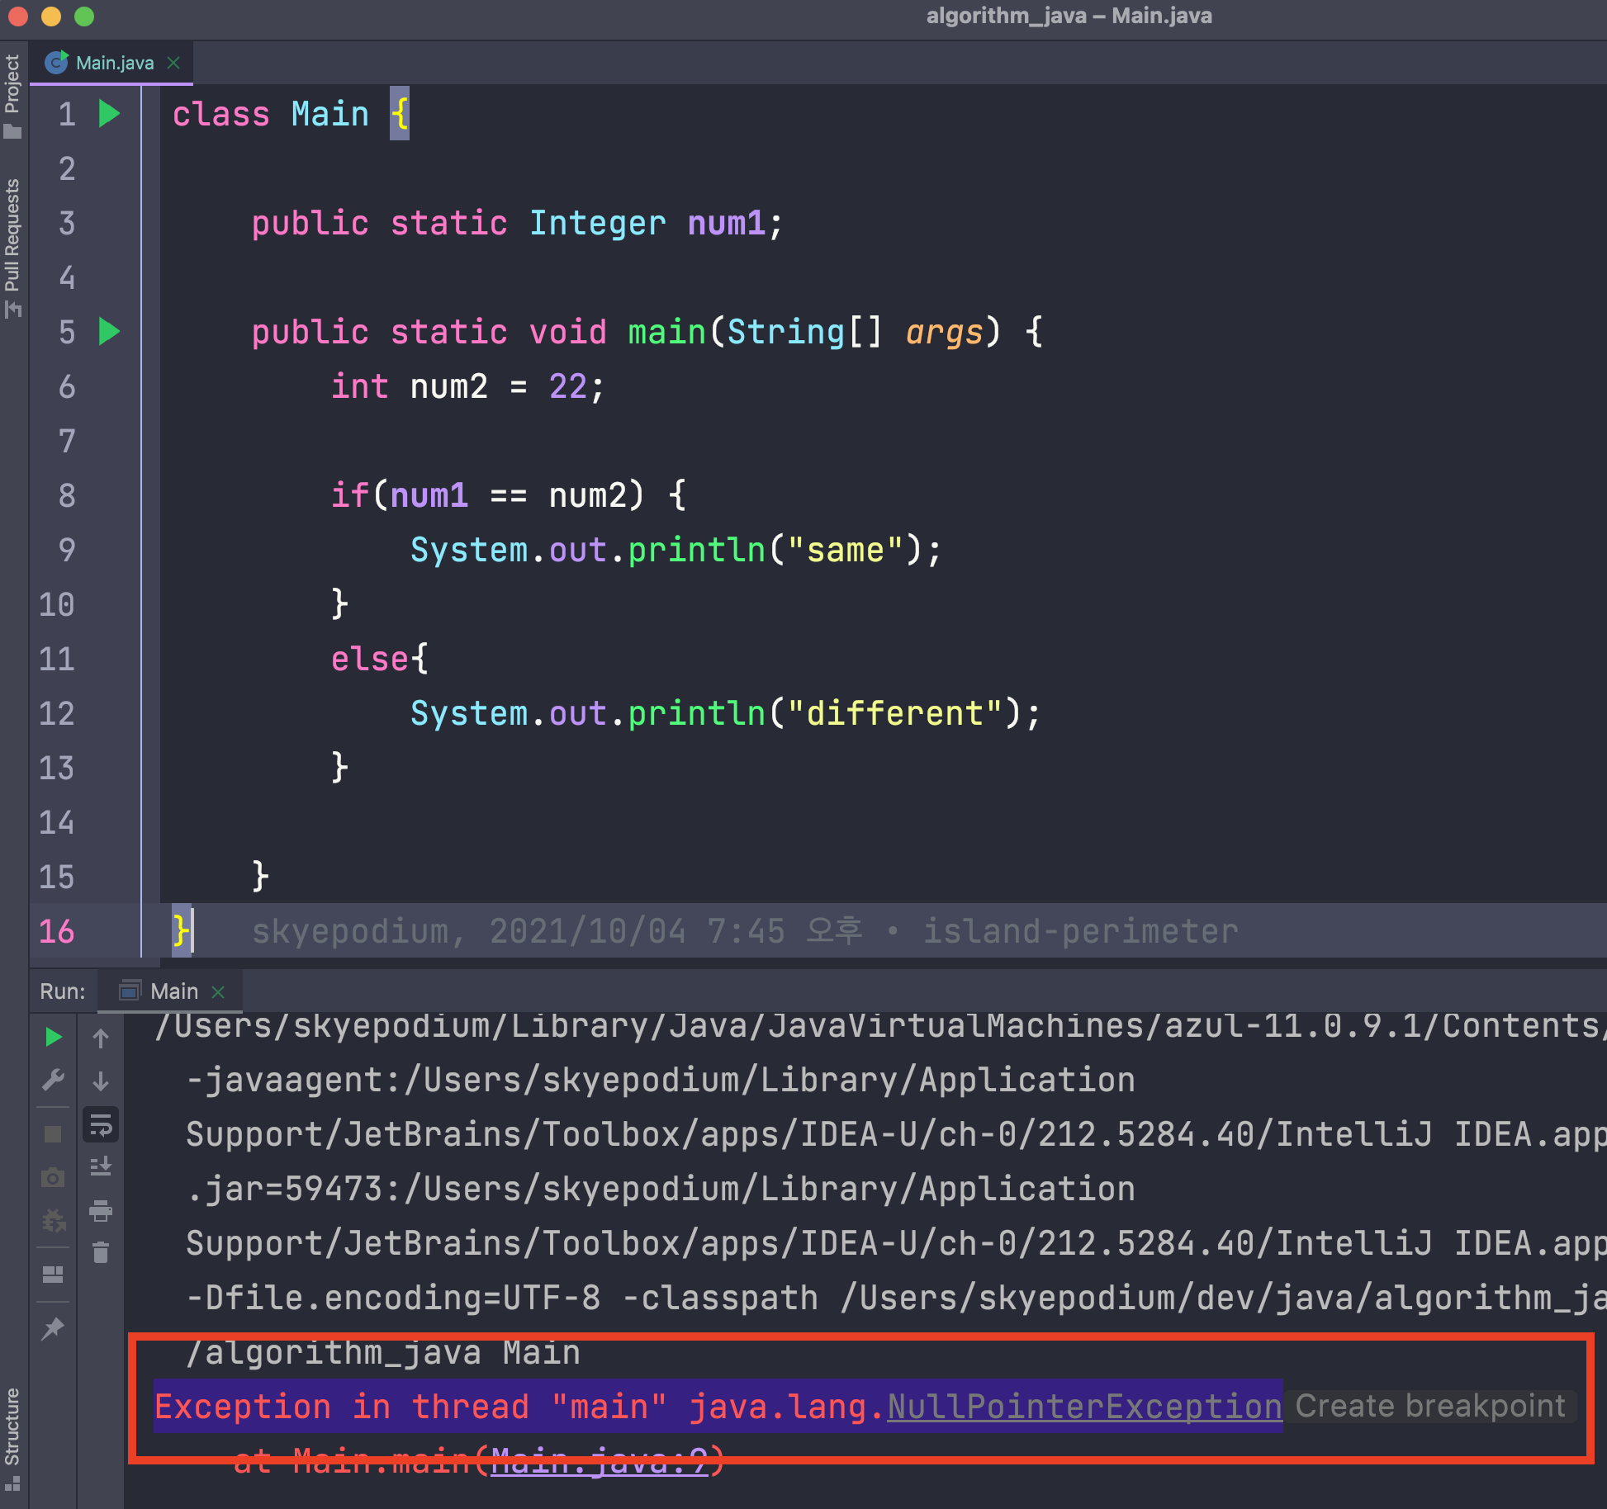1607x1509 pixels.
Task: Open run configuration wrench icon
Action: click(54, 1080)
